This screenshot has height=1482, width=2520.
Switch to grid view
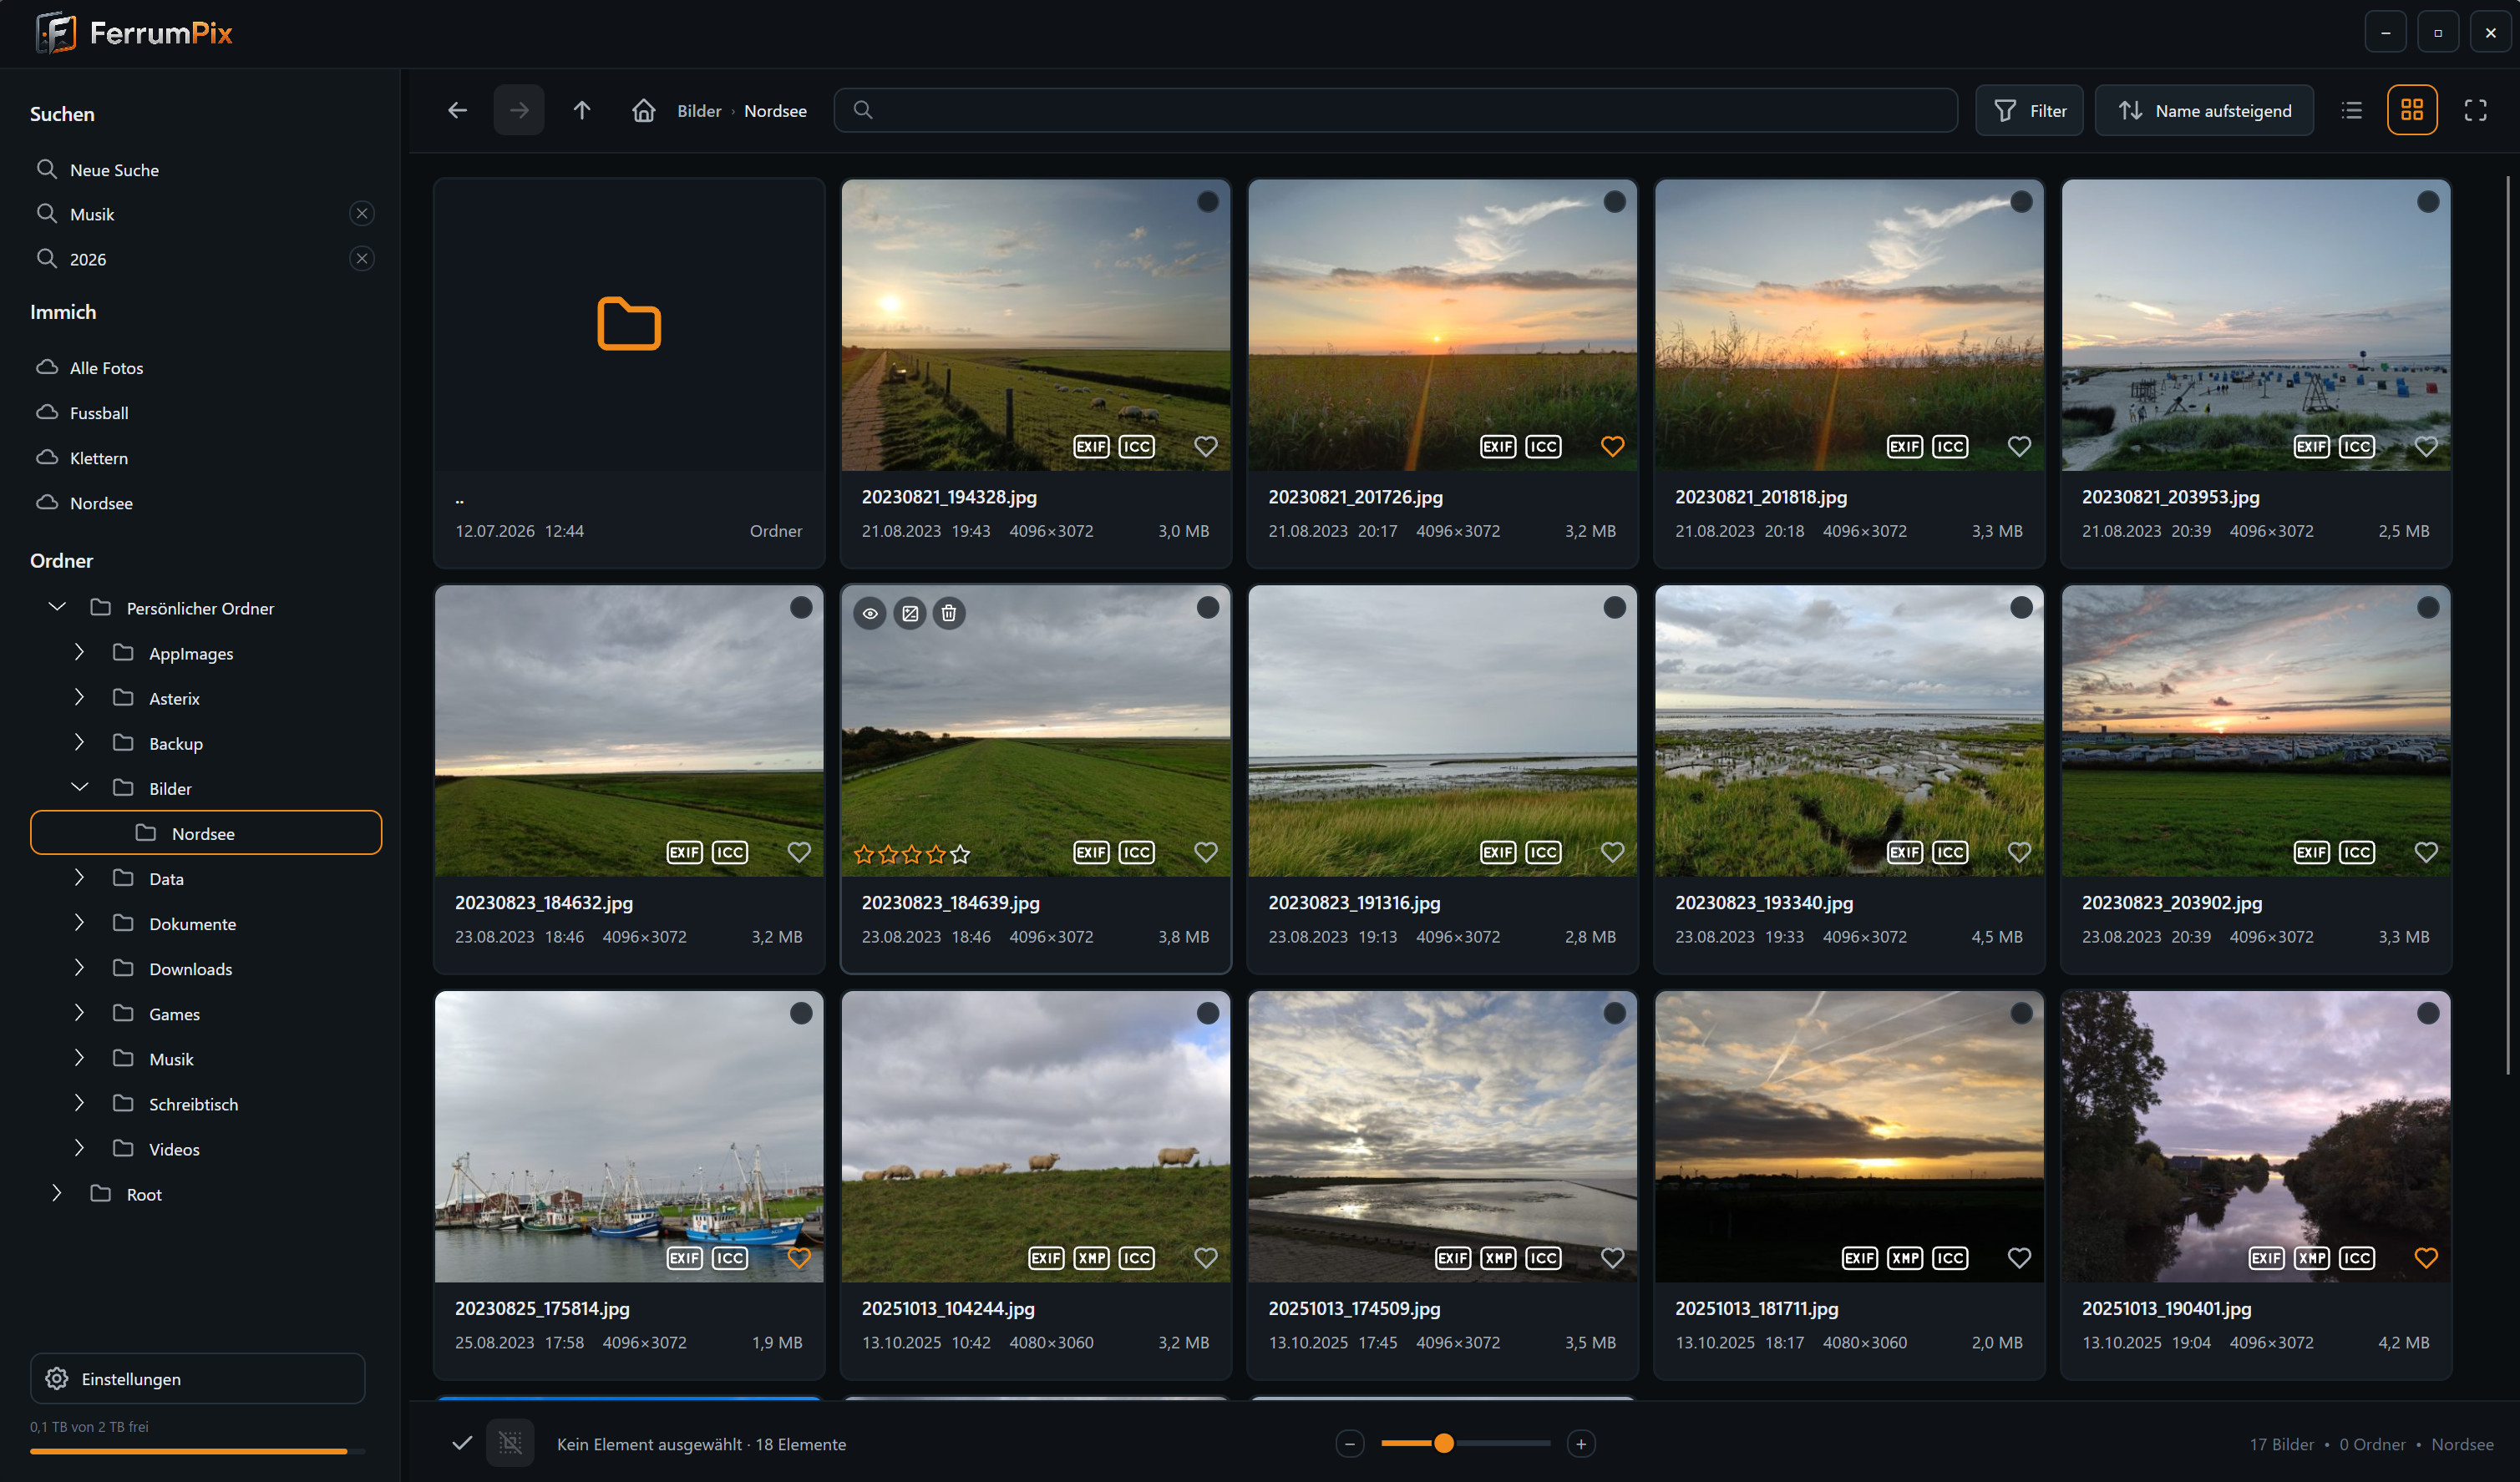click(x=2412, y=110)
